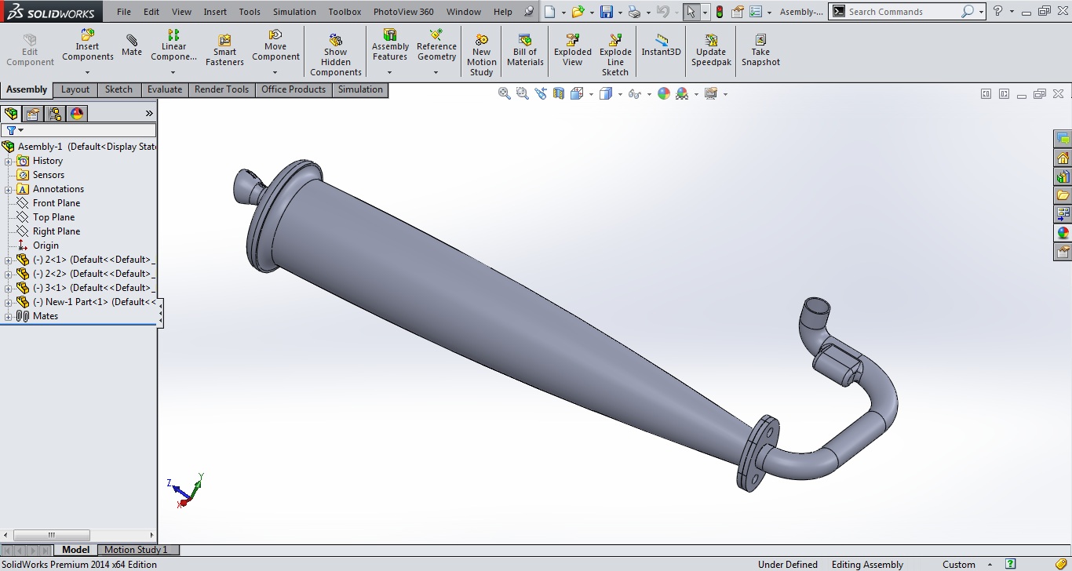Select Sensors in the feature tree
Viewport: 1072px width, 571px height.
tap(49, 175)
